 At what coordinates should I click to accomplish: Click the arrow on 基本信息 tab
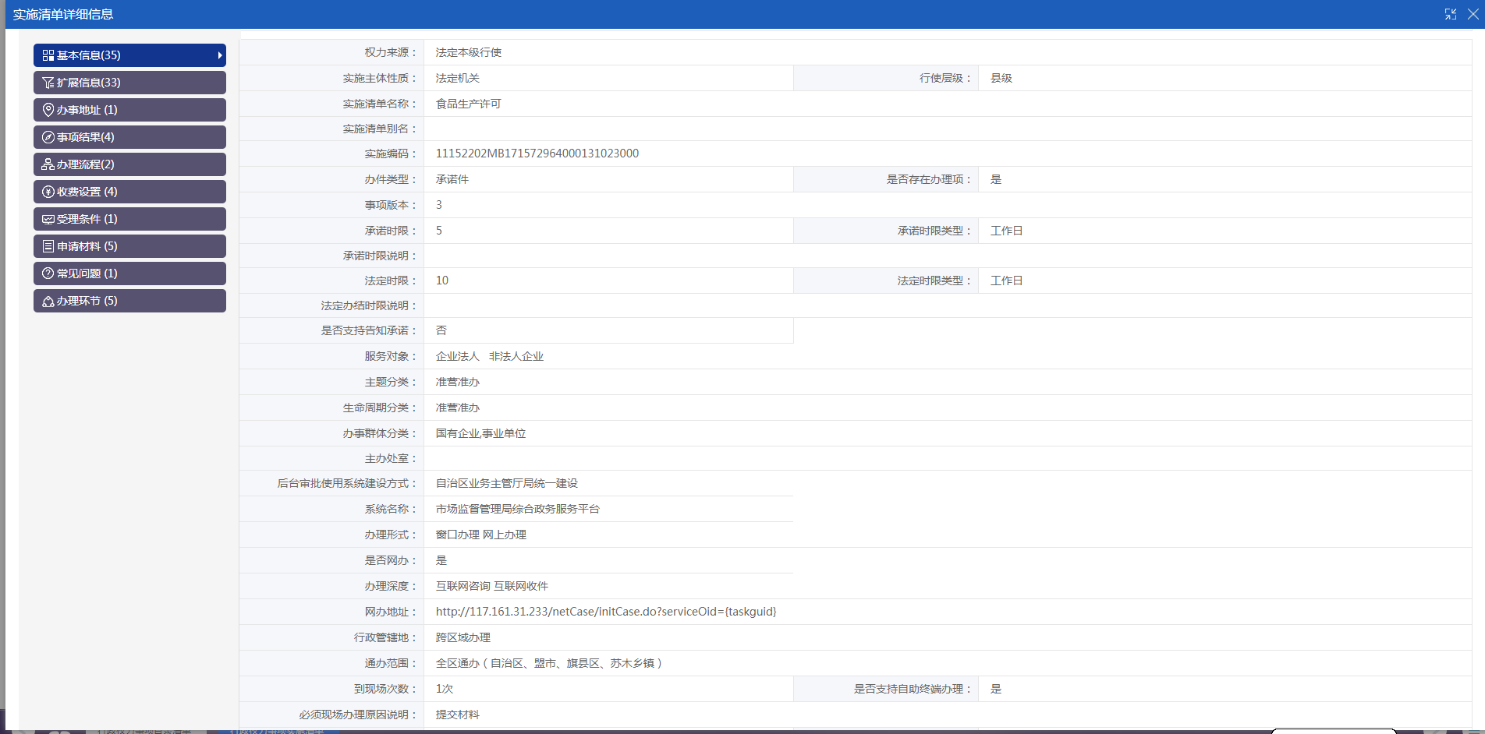pos(220,55)
